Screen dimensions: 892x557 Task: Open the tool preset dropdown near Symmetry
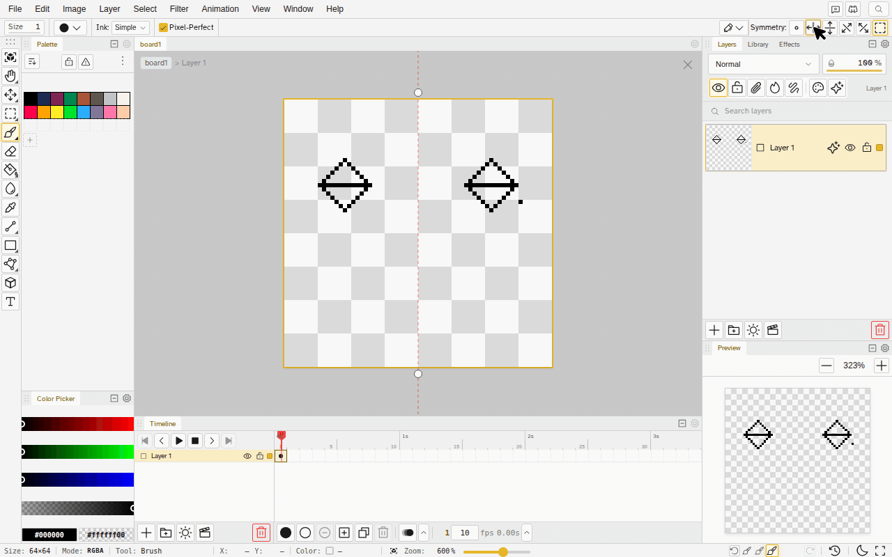pos(733,28)
